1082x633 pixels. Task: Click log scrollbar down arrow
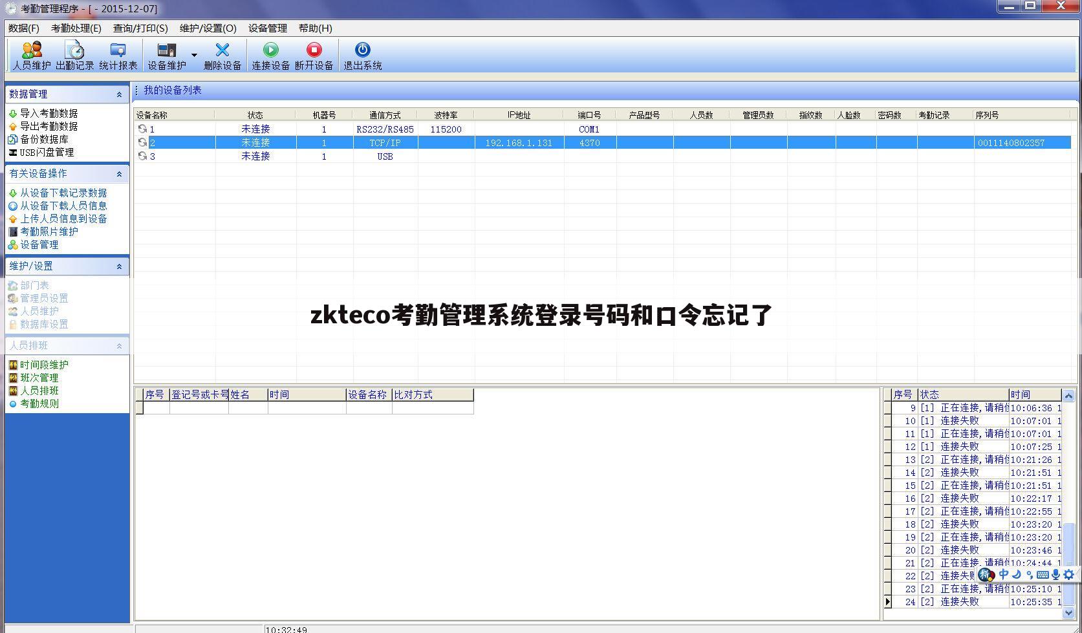click(x=1068, y=612)
